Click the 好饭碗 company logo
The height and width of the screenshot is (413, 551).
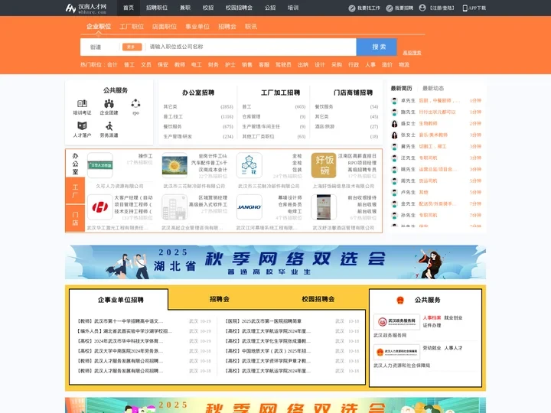[x=324, y=165]
